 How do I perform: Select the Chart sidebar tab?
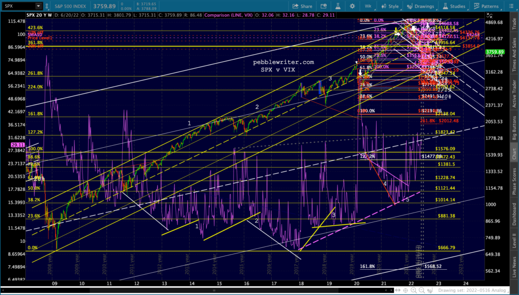coord(514,153)
